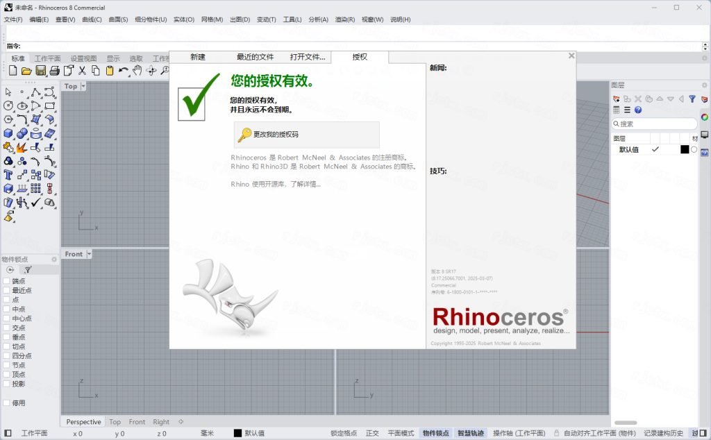The image size is (711, 440).
Task: Enable the 交点 osnap checkbox
Action: [6, 328]
